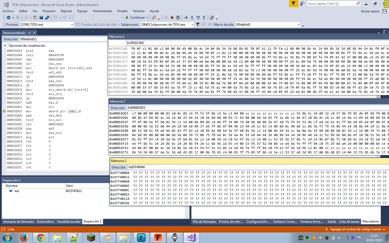Screen dimensions: 389x243
Task: Open the Archivo menu
Action: [x=8, y=11]
